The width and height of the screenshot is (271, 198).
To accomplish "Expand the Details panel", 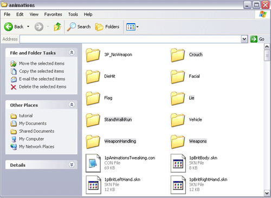I will (72, 165).
